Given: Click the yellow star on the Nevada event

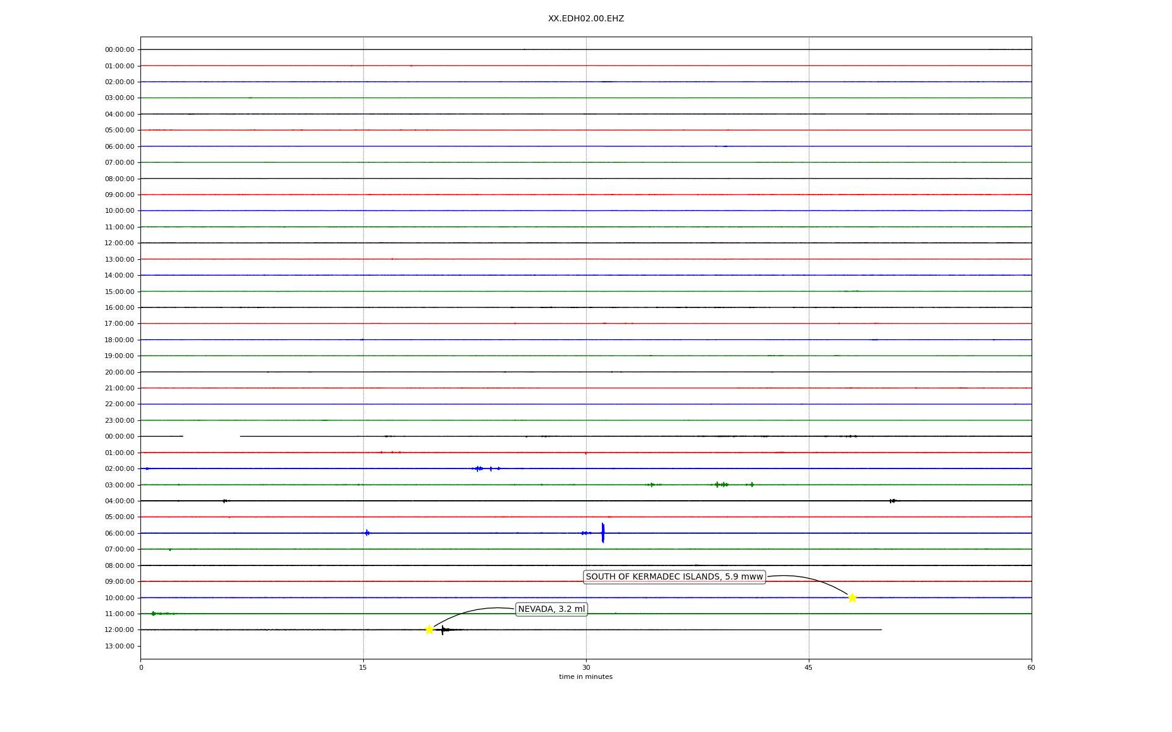Looking at the screenshot, I should coord(429,630).
